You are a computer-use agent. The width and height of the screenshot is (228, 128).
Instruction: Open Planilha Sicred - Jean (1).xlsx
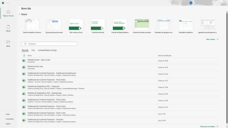coord(120,61)
